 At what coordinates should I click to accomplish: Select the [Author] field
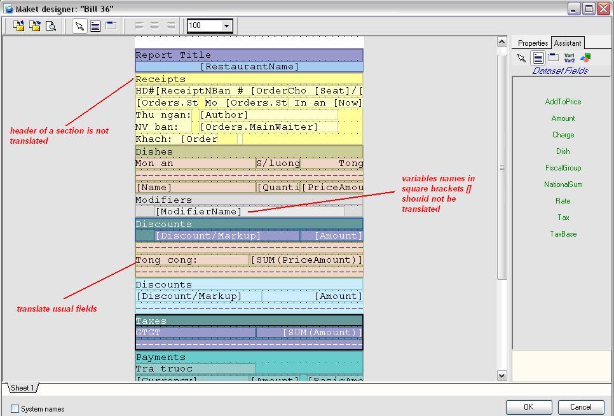click(268, 114)
